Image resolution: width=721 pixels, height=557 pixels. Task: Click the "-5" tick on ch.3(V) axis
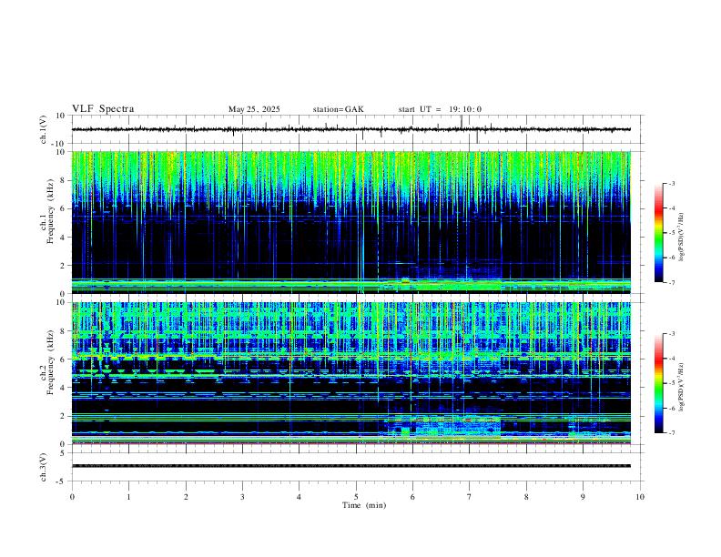point(62,481)
